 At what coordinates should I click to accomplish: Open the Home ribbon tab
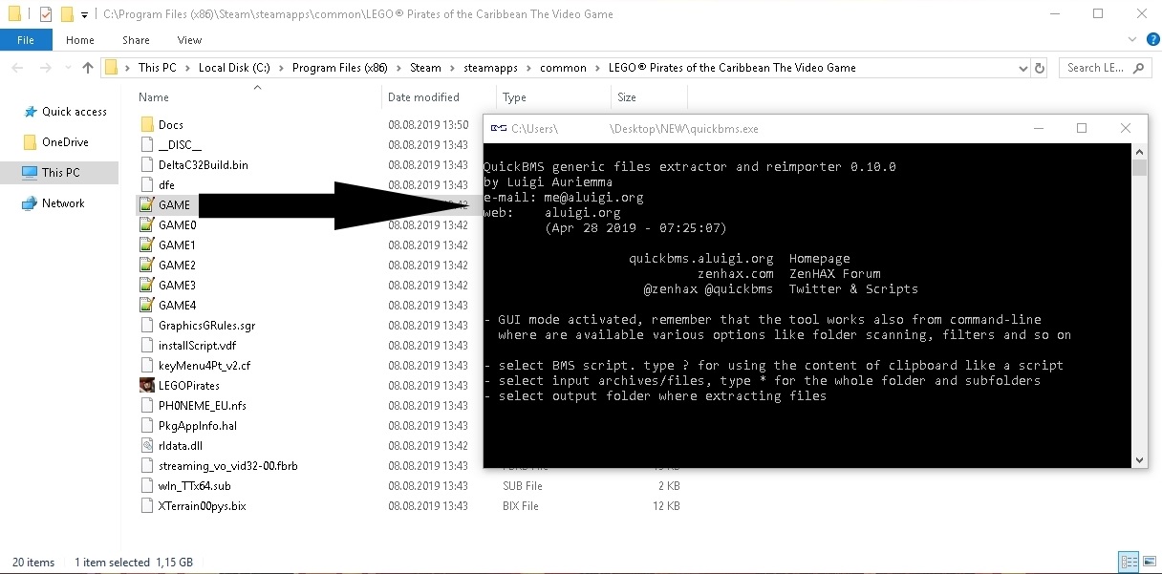click(x=80, y=40)
